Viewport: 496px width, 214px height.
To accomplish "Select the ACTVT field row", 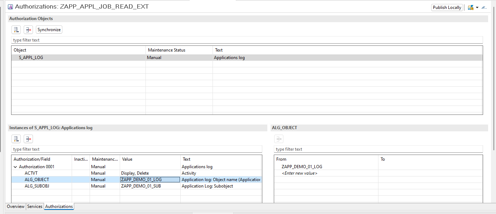I will point(137,173).
